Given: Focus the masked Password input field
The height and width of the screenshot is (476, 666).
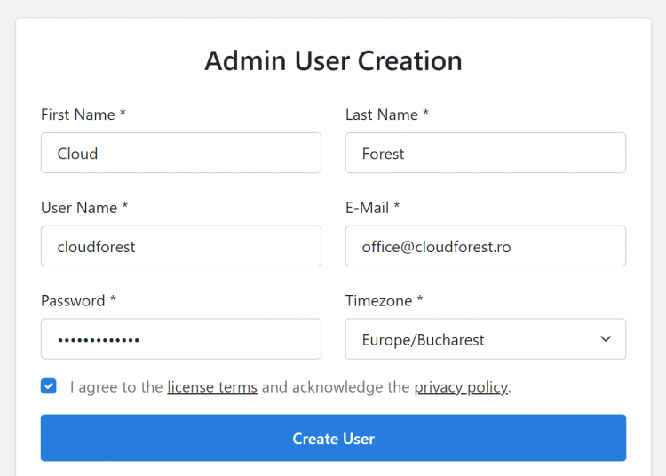Looking at the screenshot, I should [181, 339].
